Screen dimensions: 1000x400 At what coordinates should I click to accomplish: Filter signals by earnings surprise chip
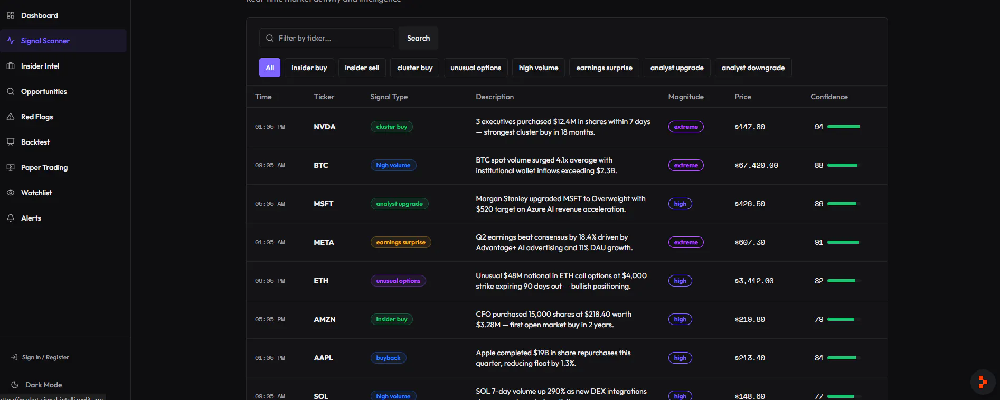(604, 68)
